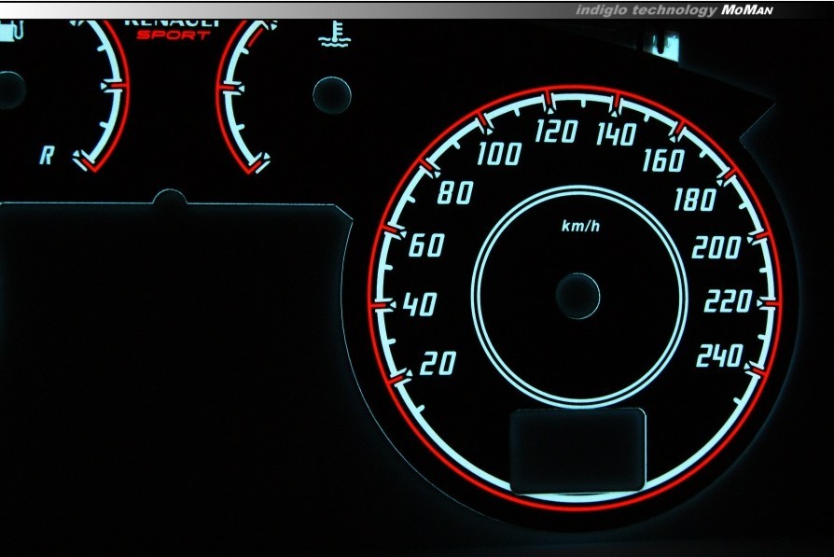Click the 140 number on speedometer

pyautogui.click(x=616, y=135)
